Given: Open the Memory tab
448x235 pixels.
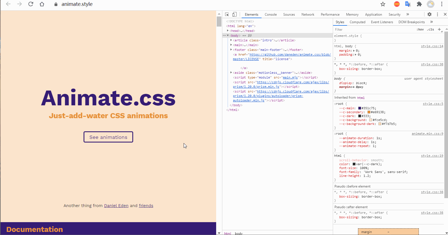Looking at the screenshot, I should tap(352, 15).
